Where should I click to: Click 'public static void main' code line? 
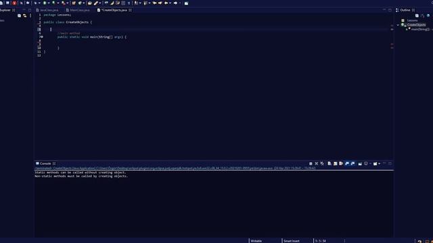tap(92, 36)
